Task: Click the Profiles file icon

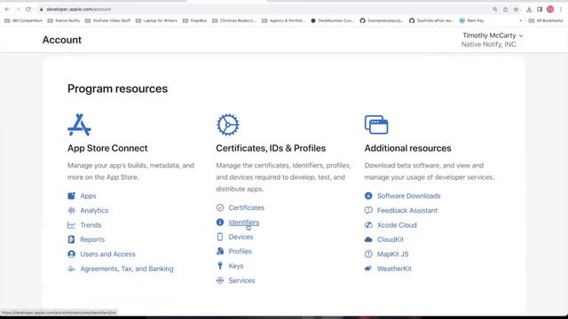Action: point(220,251)
